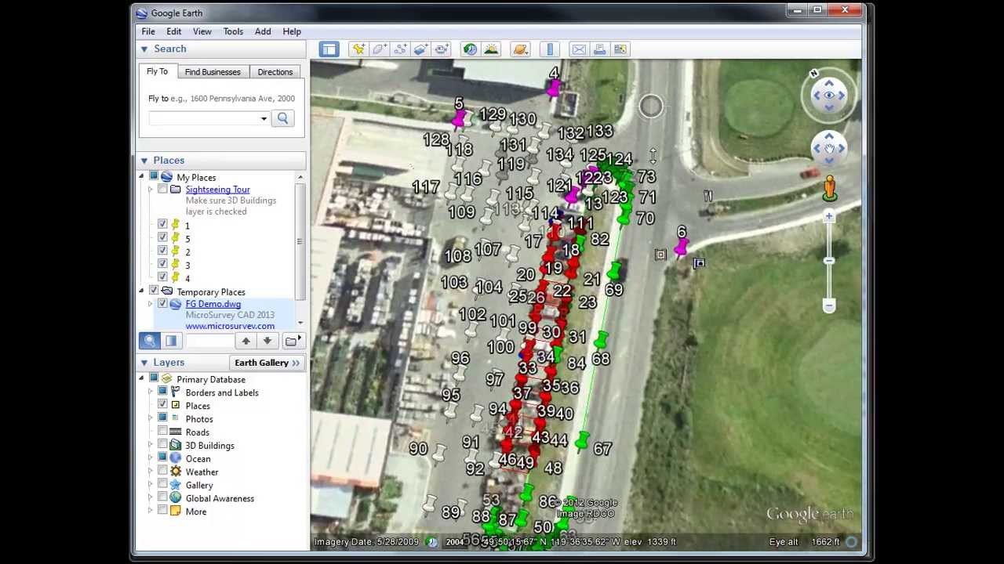This screenshot has height=564, width=1004.
Task: Toggle Borders and Labels layer checkbox
Action: point(162,392)
